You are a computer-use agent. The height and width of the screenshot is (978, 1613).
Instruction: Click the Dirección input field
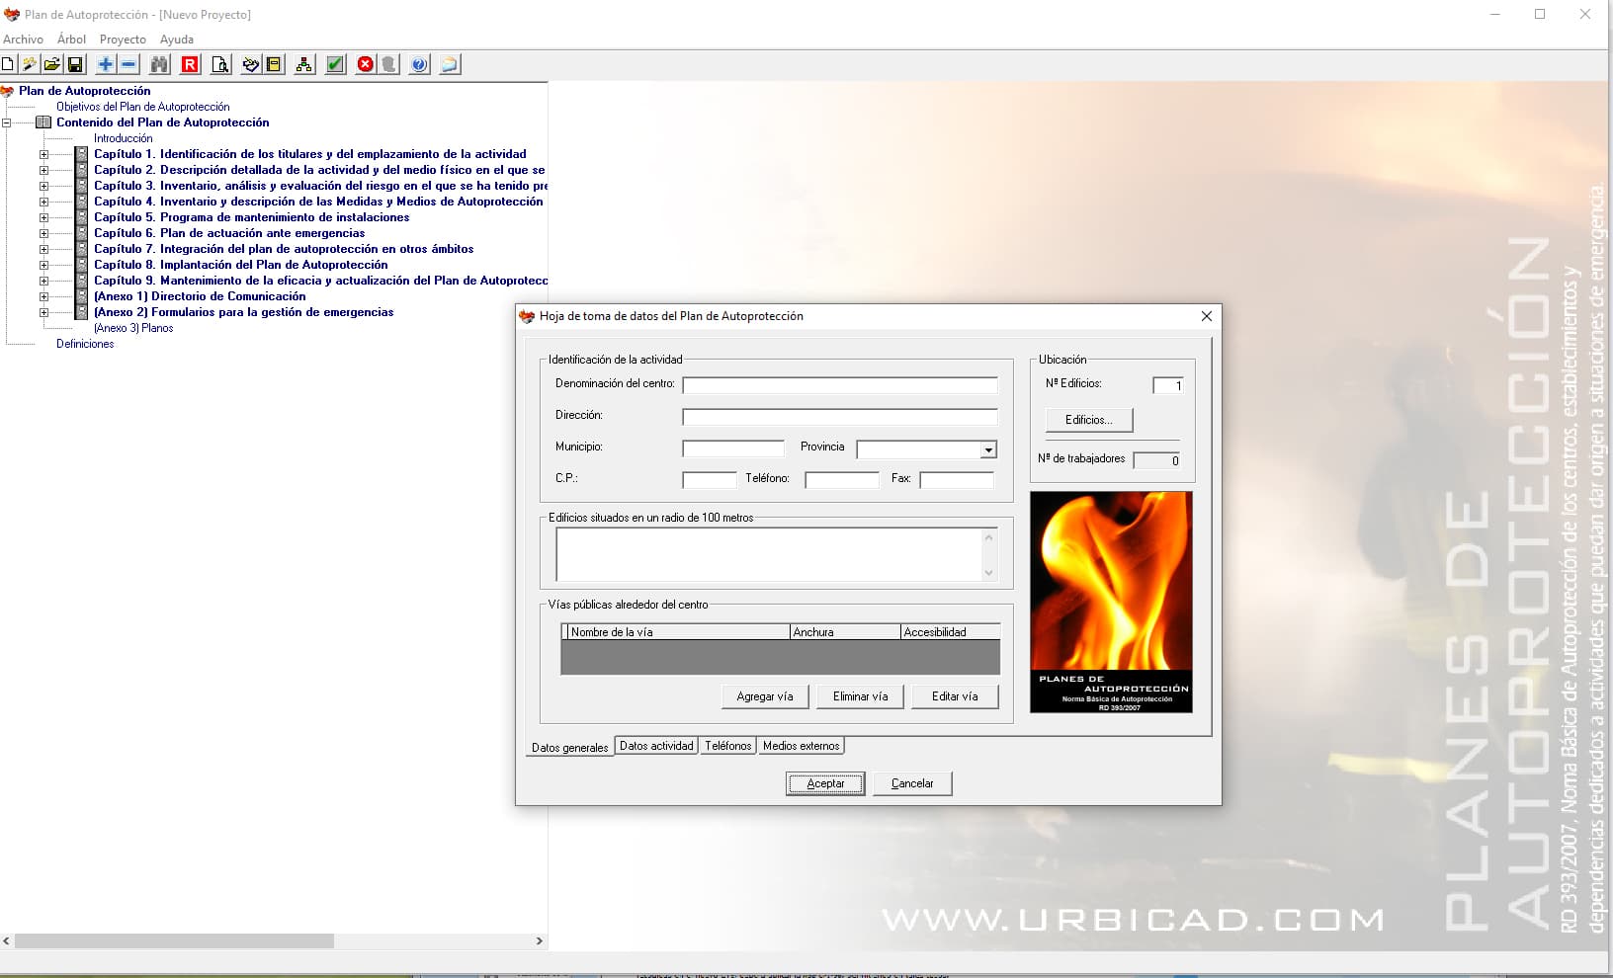pyautogui.click(x=839, y=417)
